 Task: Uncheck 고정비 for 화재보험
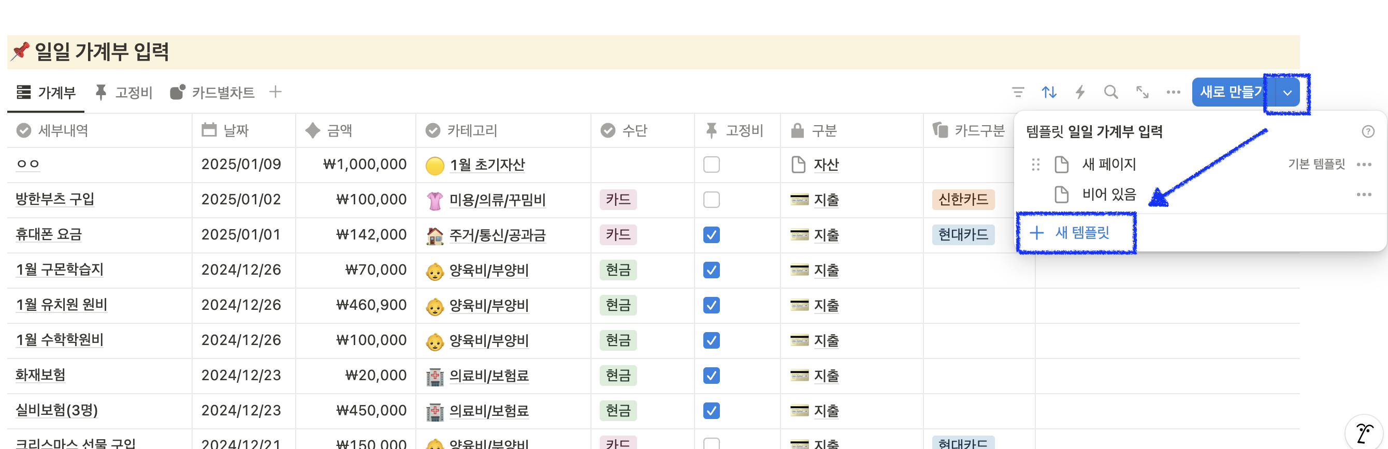click(x=711, y=375)
